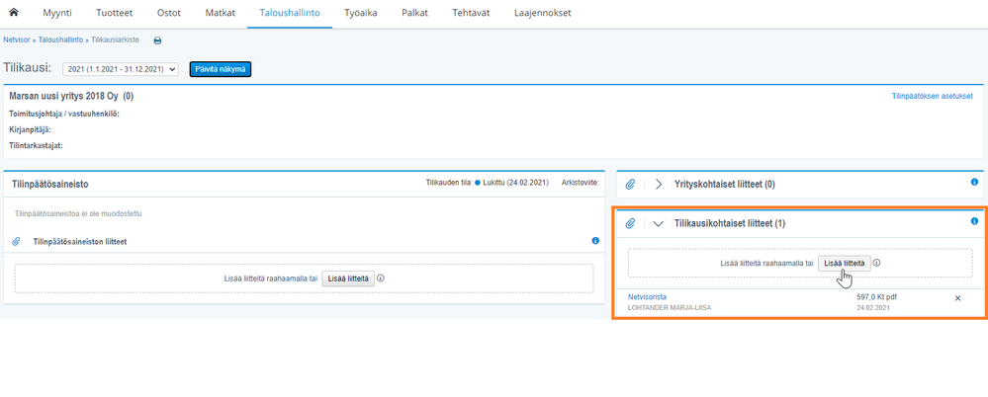Click the Tilikausiarkisto breadcrumb text
The height and width of the screenshot is (397, 988).
click(116, 40)
